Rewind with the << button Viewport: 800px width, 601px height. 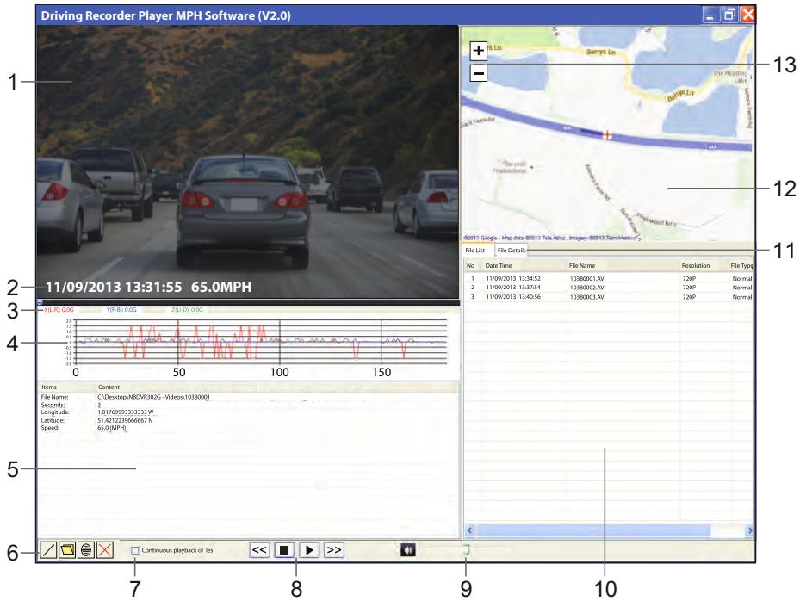tap(259, 550)
